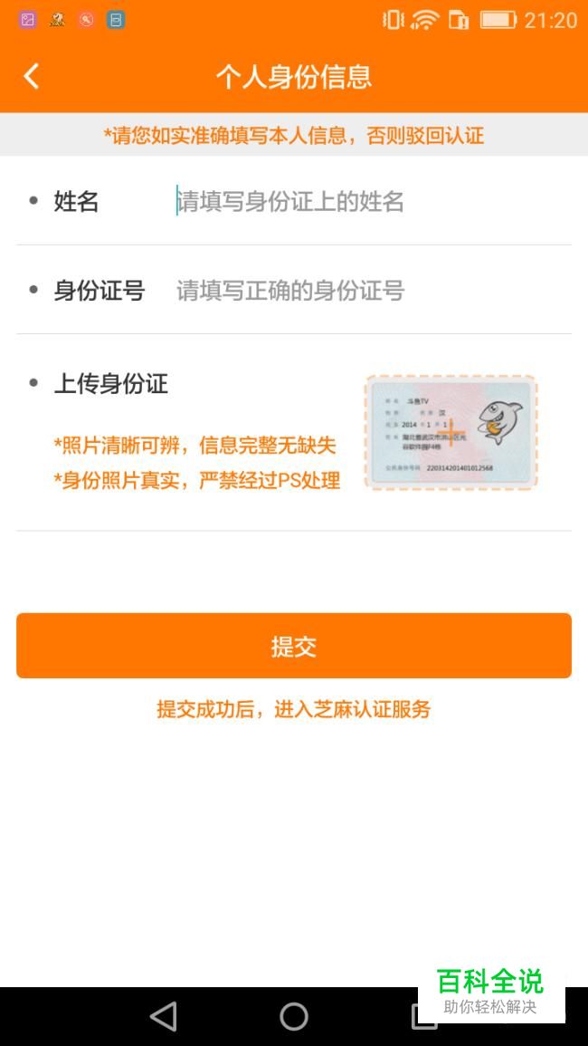This screenshot has height=1046, width=588.
Task: Tap the battery indicator icon
Action: point(498,20)
